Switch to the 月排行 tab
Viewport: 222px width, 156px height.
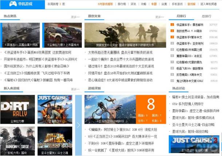click(181, 16)
